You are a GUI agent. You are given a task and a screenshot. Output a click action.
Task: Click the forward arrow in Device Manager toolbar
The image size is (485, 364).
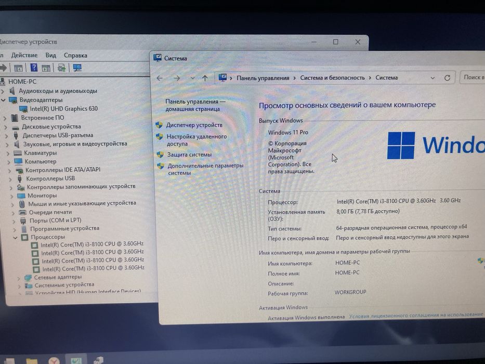(x=3, y=68)
